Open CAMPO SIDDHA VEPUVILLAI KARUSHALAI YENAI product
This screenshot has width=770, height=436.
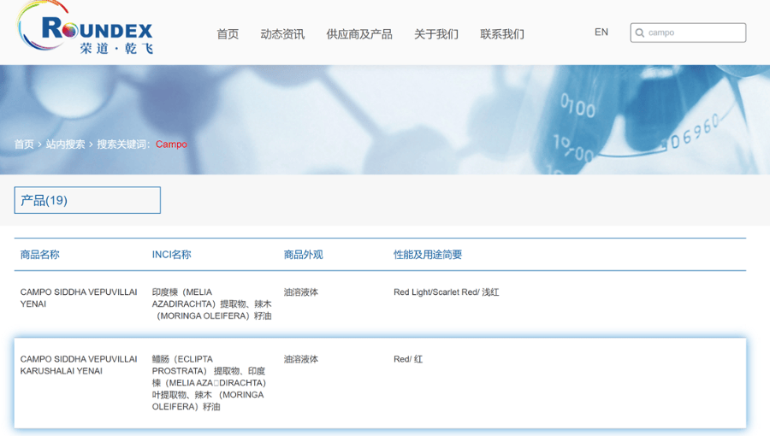[x=79, y=365]
